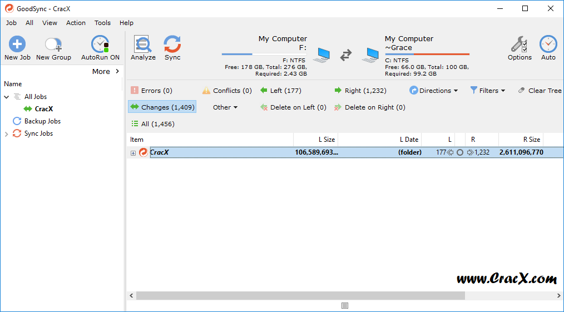The image size is (564, 312).
Task: Click the R direction column header
Action: coord(482,140)
